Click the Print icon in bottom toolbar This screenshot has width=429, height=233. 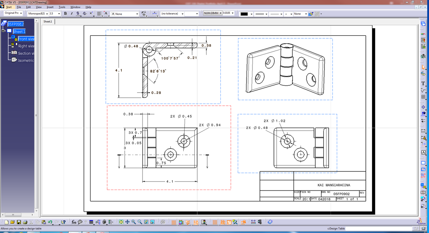pyautogui.click(x=25, y=222)
